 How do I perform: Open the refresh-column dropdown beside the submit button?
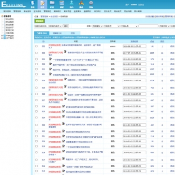tap(48, 26)
